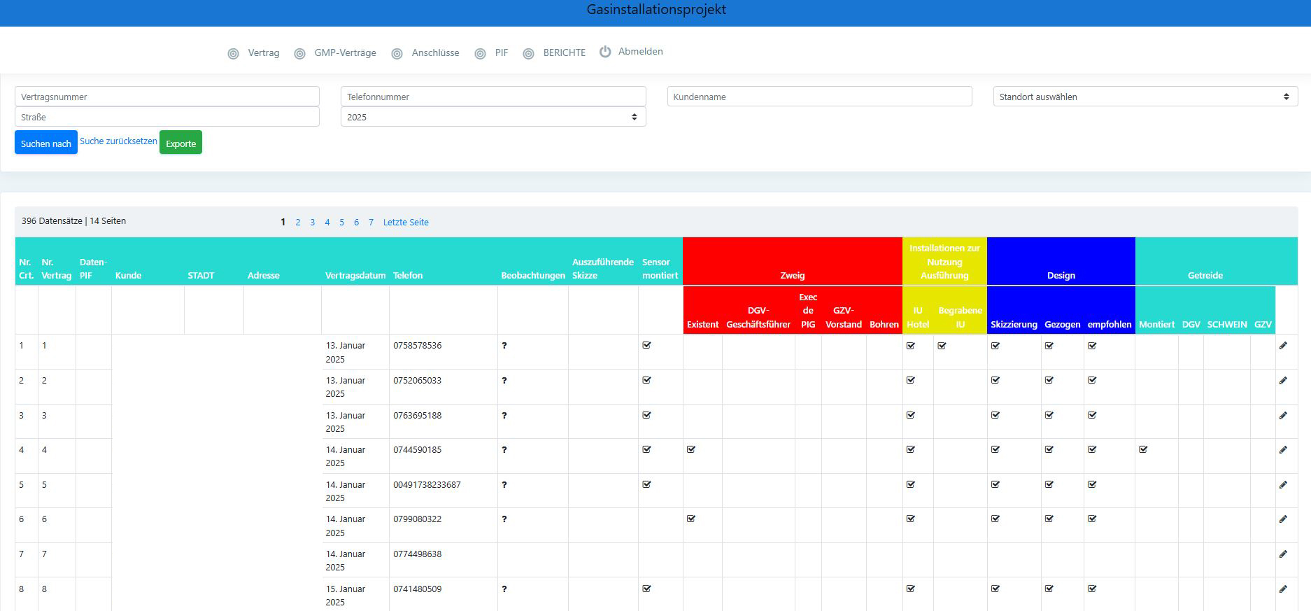
Task: Click the edit pencil icon in row 4
Action: tap(1283, 450)
